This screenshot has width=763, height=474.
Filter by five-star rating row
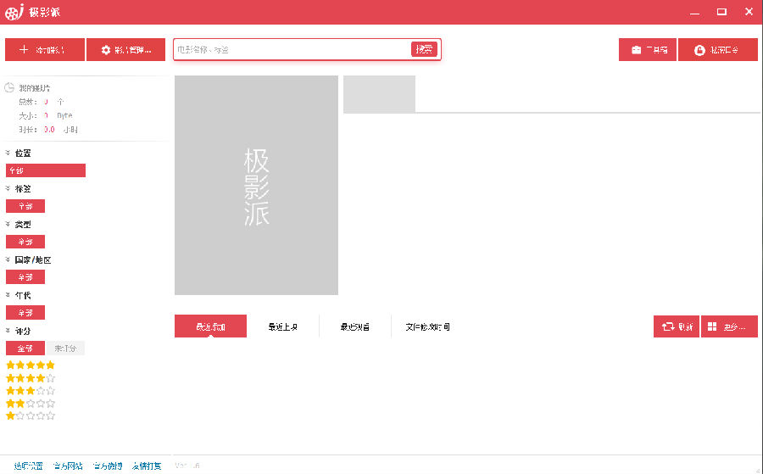tap(31, 365)
